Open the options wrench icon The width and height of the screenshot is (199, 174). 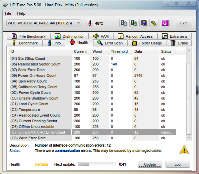pyautogui.click(x=154, y=23)
